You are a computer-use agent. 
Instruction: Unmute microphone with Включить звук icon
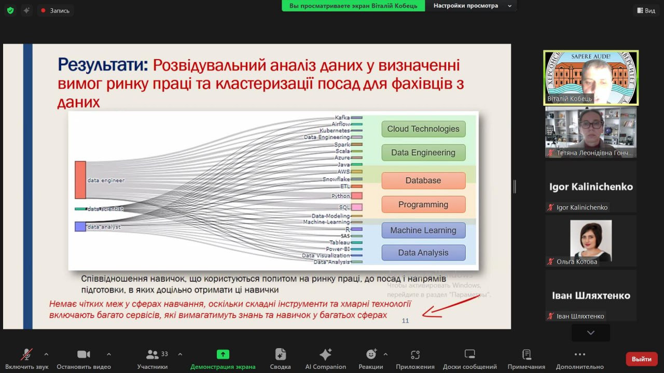point(26,354)
